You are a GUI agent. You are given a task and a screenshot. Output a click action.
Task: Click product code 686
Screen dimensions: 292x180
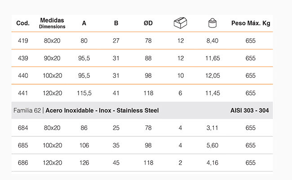tap(22, 163)
